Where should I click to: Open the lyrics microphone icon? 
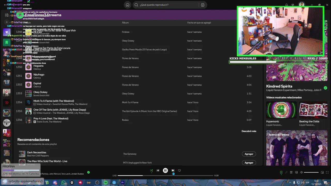(286, 172)
